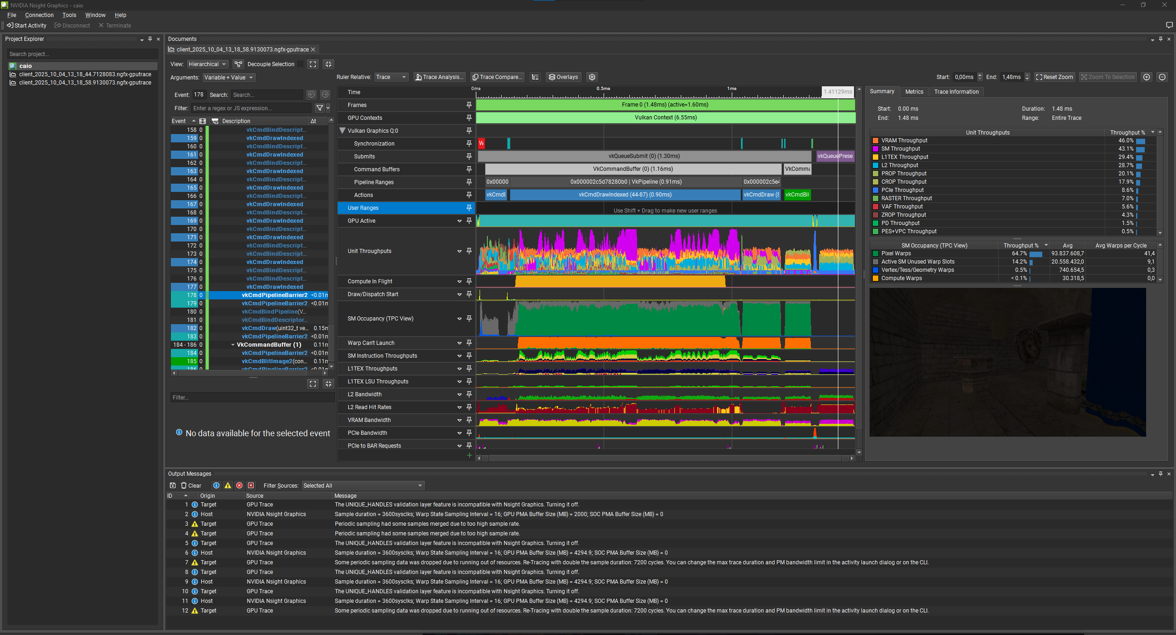Click the timeline zoom in plus icon
The width and height of the screenshot is (1176, 635).
(1147, 77)
